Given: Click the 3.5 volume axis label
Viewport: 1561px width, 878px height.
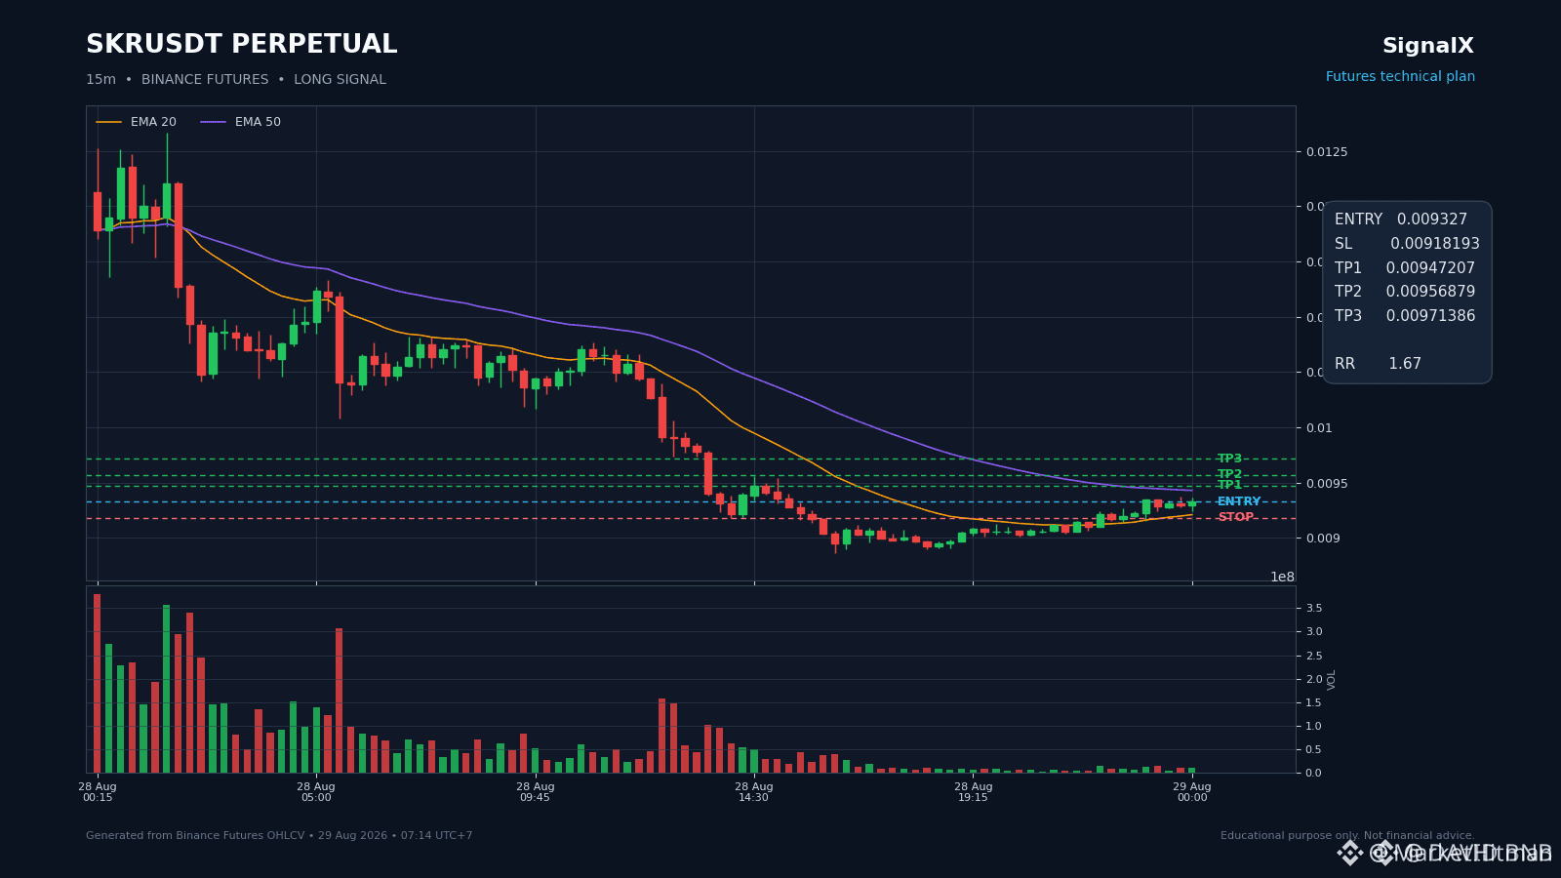Looking at the screenshot, I should pyautogui.click(x=1314, y=609).
